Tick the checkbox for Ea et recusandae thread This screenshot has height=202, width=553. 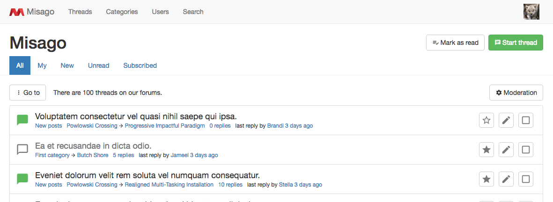(x=525, y=150)
